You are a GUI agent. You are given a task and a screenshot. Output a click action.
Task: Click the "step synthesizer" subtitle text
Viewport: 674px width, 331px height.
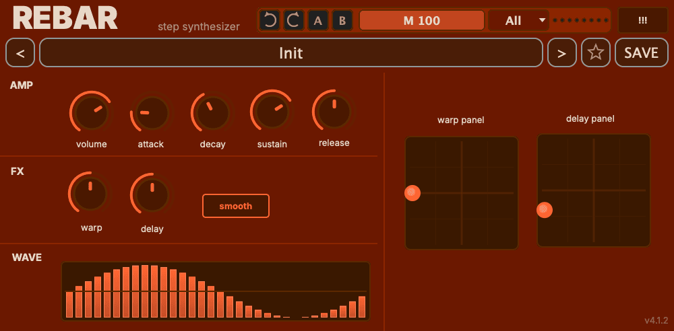(x=199, y=27)
